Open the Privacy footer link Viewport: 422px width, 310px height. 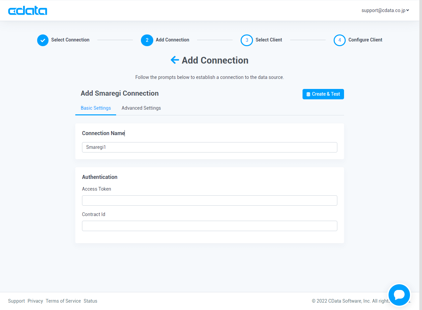click(35, 301)
